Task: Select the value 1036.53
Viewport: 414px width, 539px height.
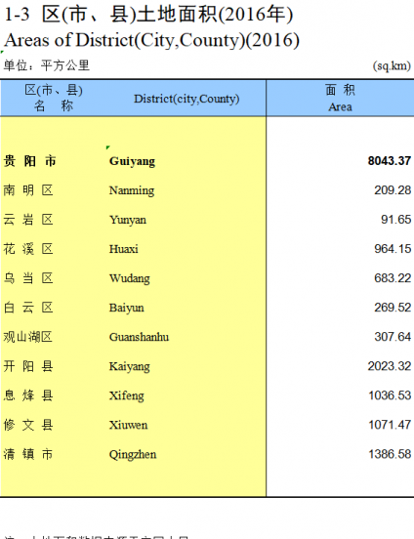Action: tap(390, 395)
